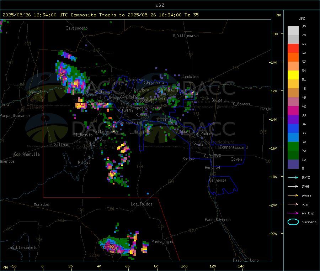This screenshot has height=271, width=320.
Task: Click the magenta eb+bip arrow in legend
Action: 293,213
